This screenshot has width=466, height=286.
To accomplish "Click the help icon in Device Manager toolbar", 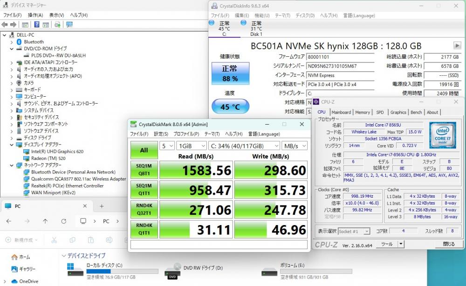I will click(x=36, y=25).
